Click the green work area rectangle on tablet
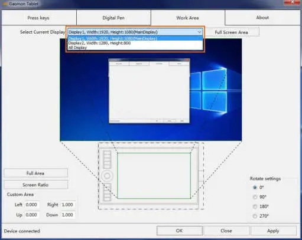The image size is (302, 240). coord(154,176)
